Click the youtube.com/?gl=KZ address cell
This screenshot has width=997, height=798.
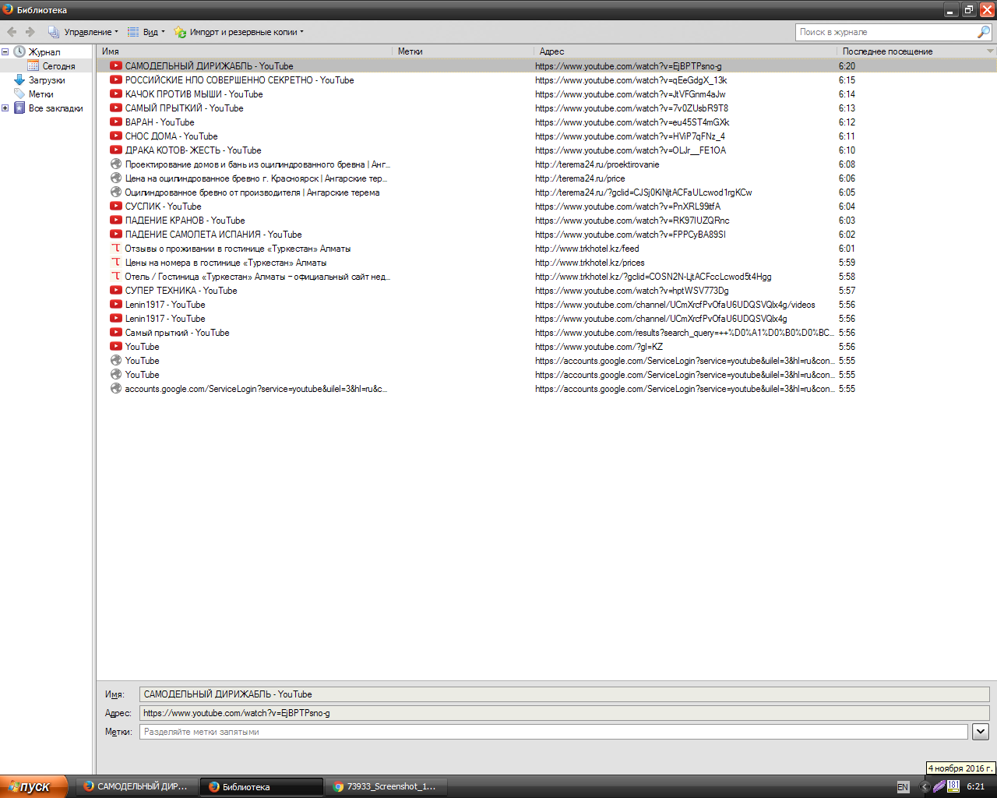[599, 347]
